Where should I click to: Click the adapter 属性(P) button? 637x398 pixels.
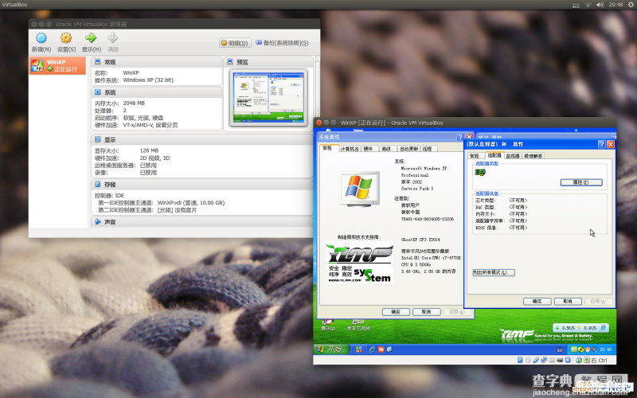click(x=581, y=182)
